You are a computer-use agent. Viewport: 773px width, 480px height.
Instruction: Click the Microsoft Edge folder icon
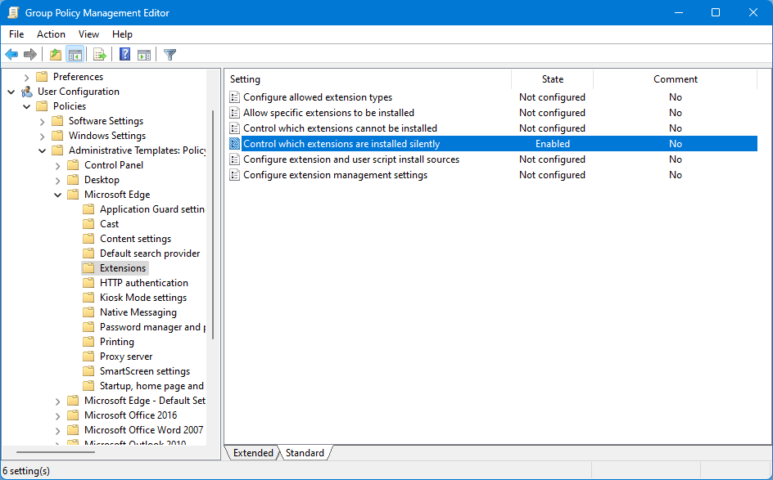click(73, 195)
